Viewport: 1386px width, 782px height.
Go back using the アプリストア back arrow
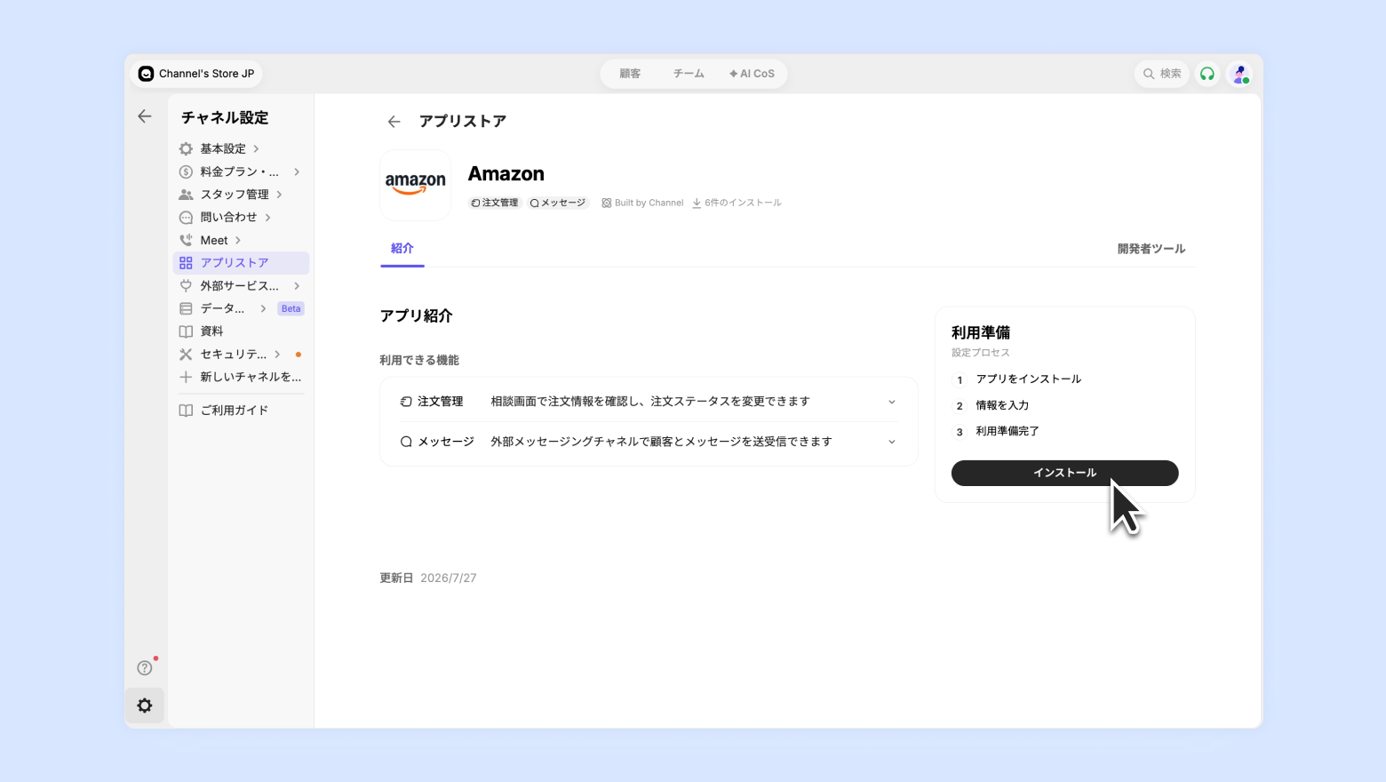(394, 122)
